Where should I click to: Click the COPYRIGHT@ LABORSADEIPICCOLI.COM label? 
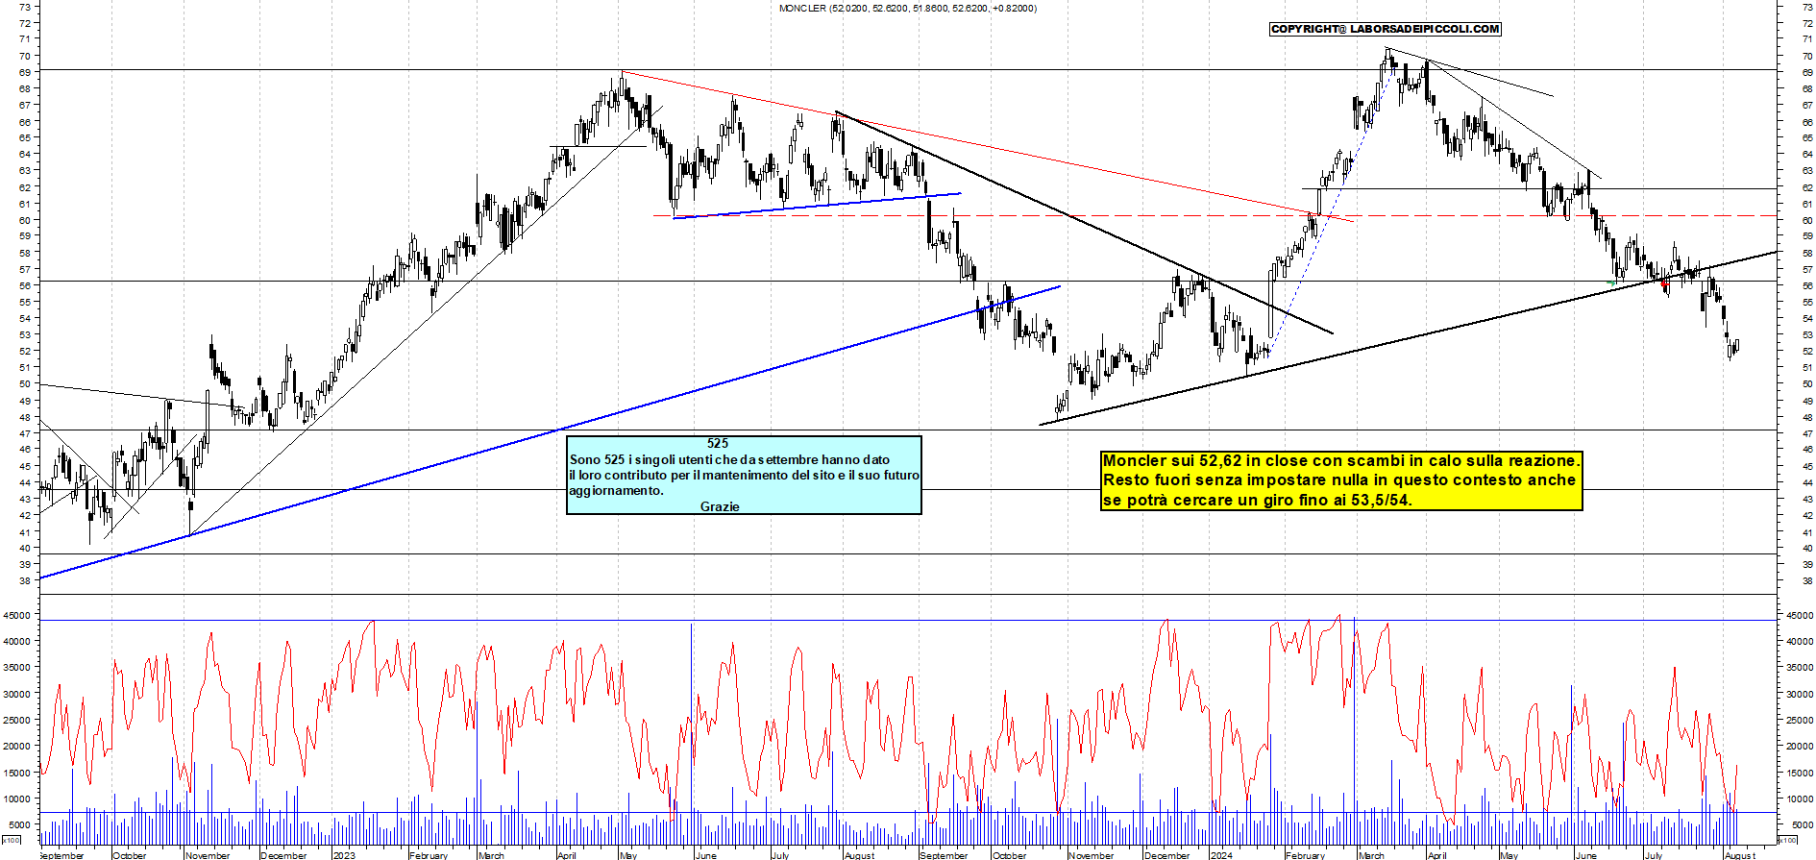click(1385, 29)
